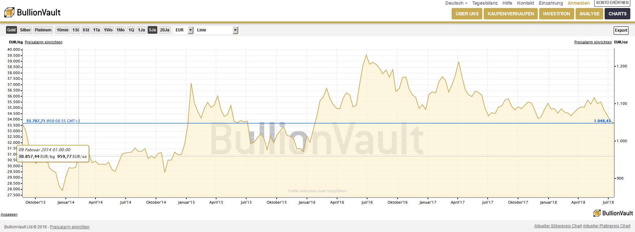Image resolution: width=635 pixels, height=232 pixels.
Task: Click the KONTO ERÖFFNEN button
Action: [612, 3]
